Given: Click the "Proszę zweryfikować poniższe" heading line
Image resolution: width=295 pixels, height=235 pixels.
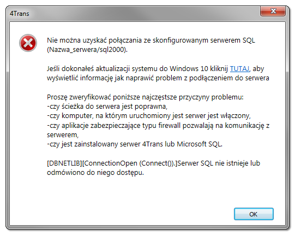Looking at the screenshot, I should (145, 97).
